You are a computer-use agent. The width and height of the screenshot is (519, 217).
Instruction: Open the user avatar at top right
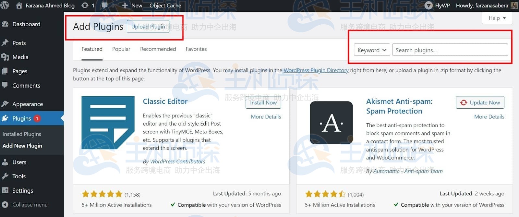(514, 6)
